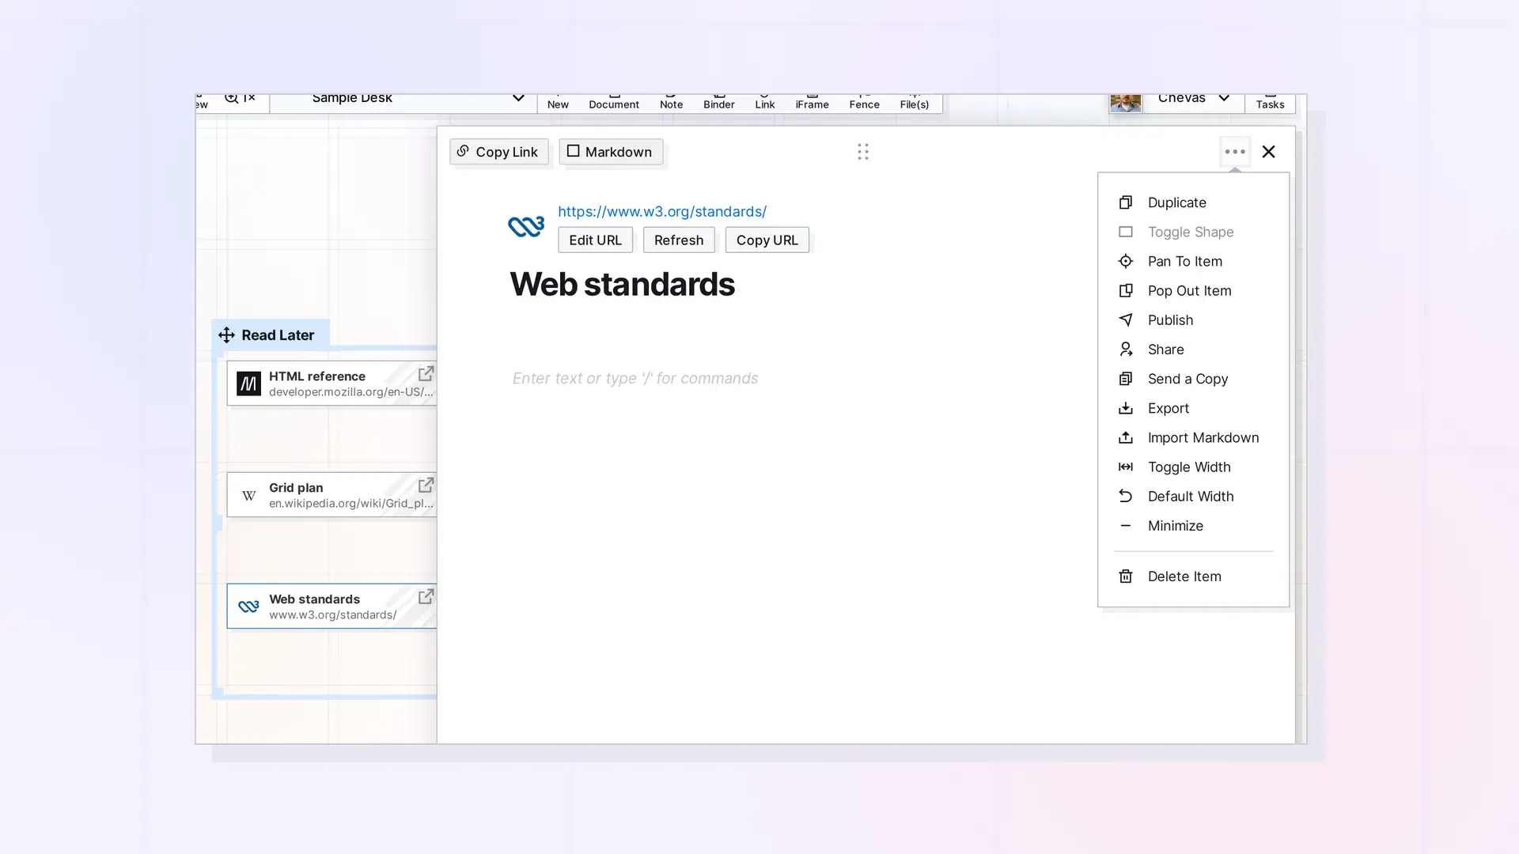Expand the Chevas user dropdown
Image resolution: width=1519 pixels, height=854 pixels.
click(1224, 99)
